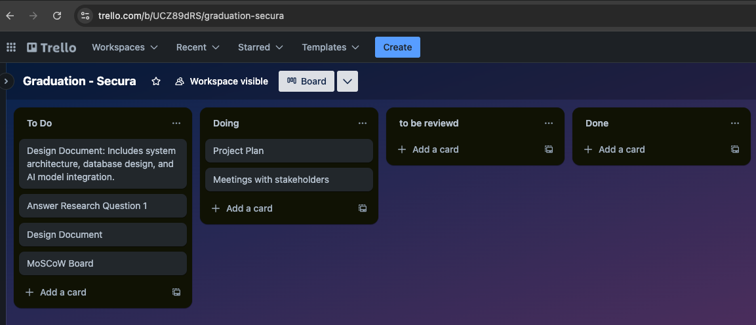Open the apps grid switcher icon

(11, 47)
